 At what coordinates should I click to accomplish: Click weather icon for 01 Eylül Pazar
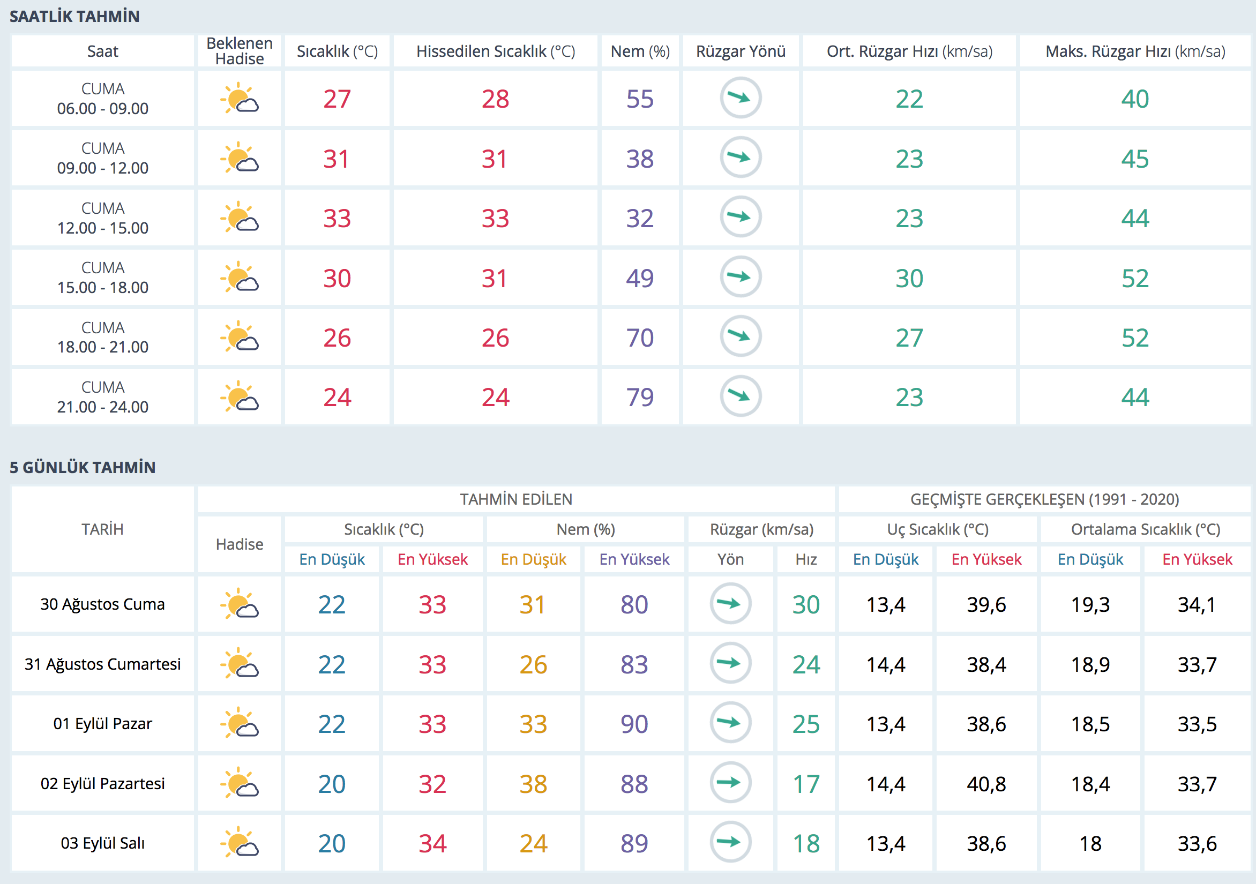pos(239,723)
